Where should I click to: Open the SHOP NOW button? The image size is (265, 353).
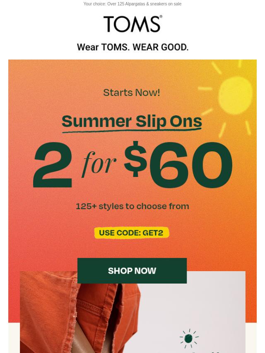click(132, 271)
